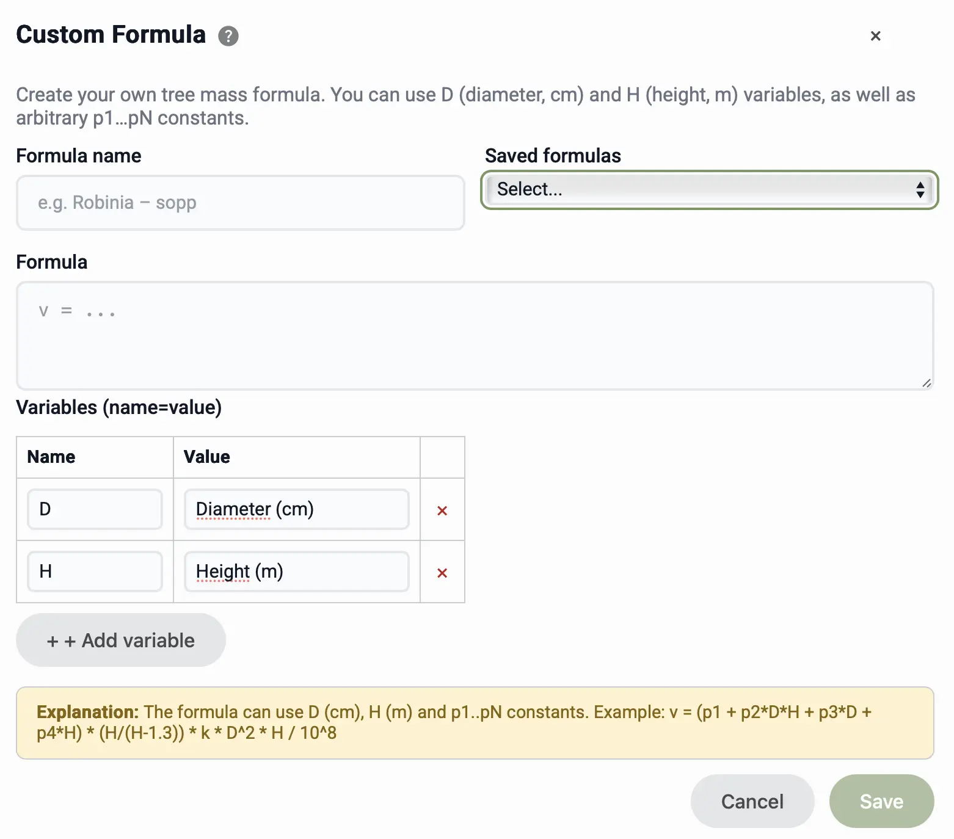Select the H variable name field
Screen dimensions: 954x839
point(95,572)
